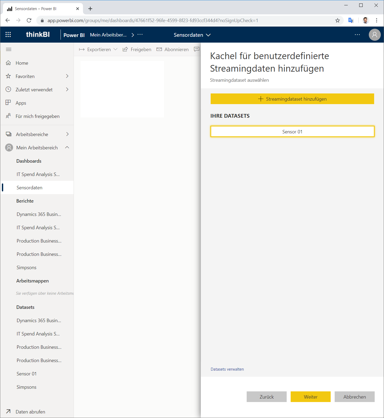Screen dimensions: 384x418
Task: Open the more options ellipsis in the header
Action: click(x=357, y=35)
